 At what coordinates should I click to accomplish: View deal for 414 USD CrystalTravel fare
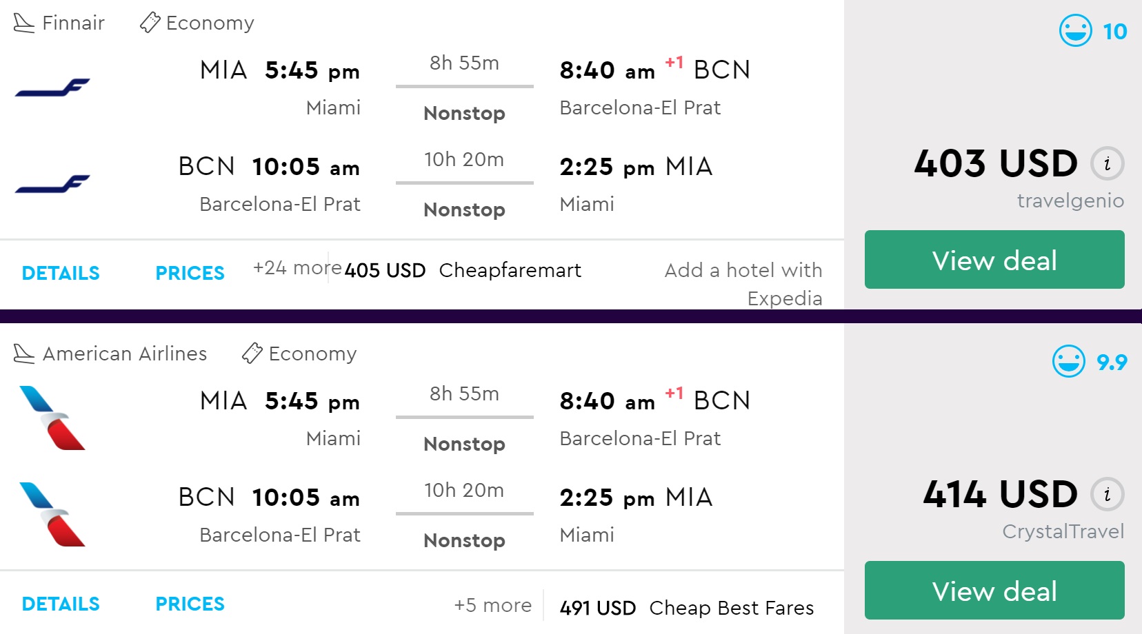tap(994, 591)
